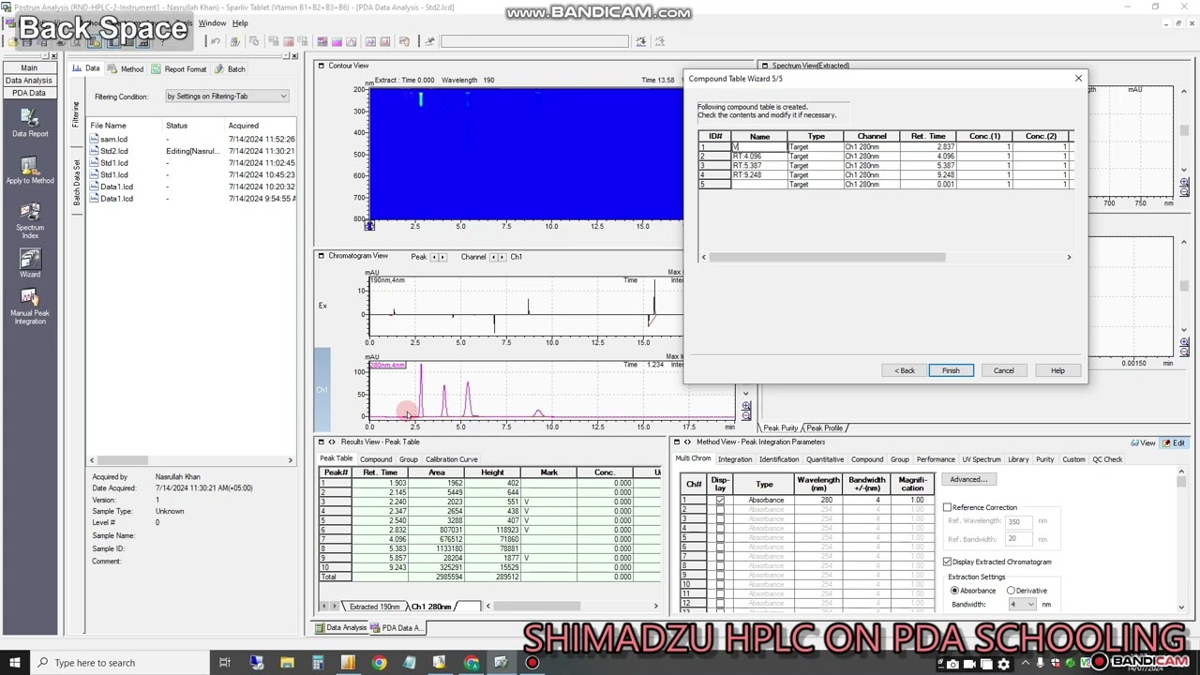Click the Name cell of compound ID 1

coord(759,147)
